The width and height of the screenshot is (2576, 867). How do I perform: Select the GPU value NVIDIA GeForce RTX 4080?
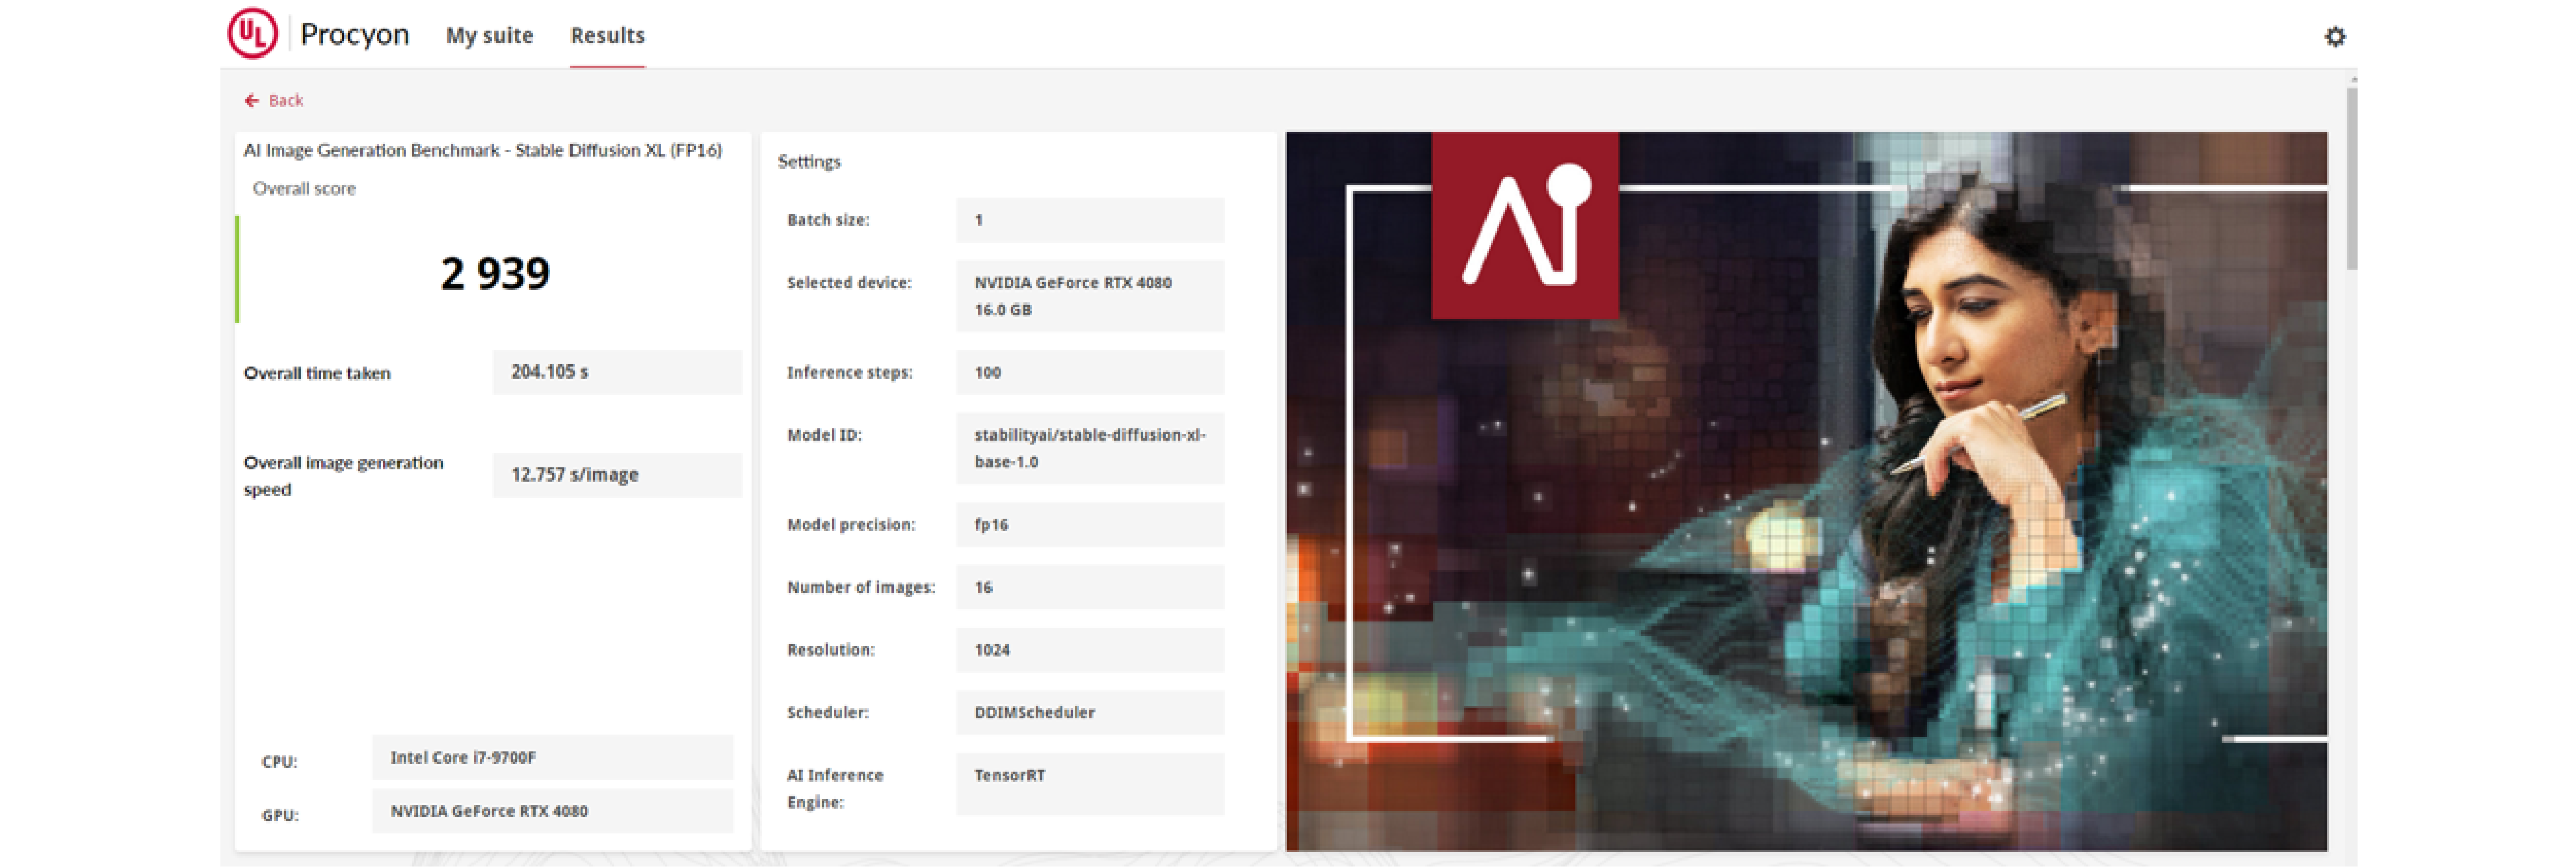point(552,811)
